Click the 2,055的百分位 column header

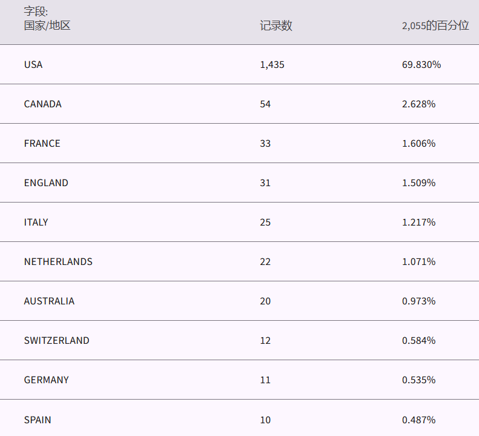[x=435, y=25]
